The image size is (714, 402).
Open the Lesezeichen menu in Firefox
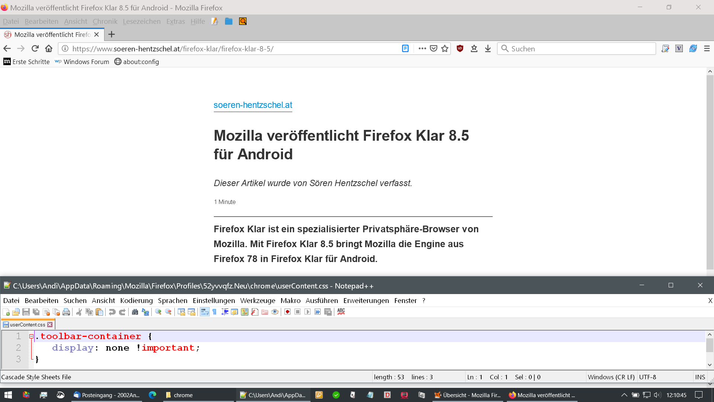pos(142,22)
